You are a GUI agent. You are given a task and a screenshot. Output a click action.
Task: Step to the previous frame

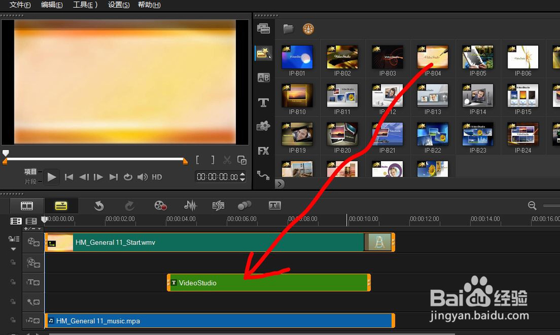[x=84, y=177]
